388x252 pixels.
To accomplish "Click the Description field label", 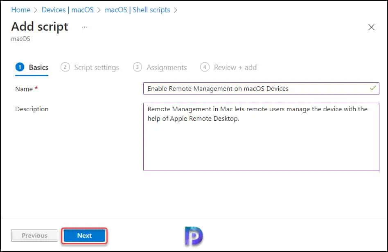I will [32, 109].
